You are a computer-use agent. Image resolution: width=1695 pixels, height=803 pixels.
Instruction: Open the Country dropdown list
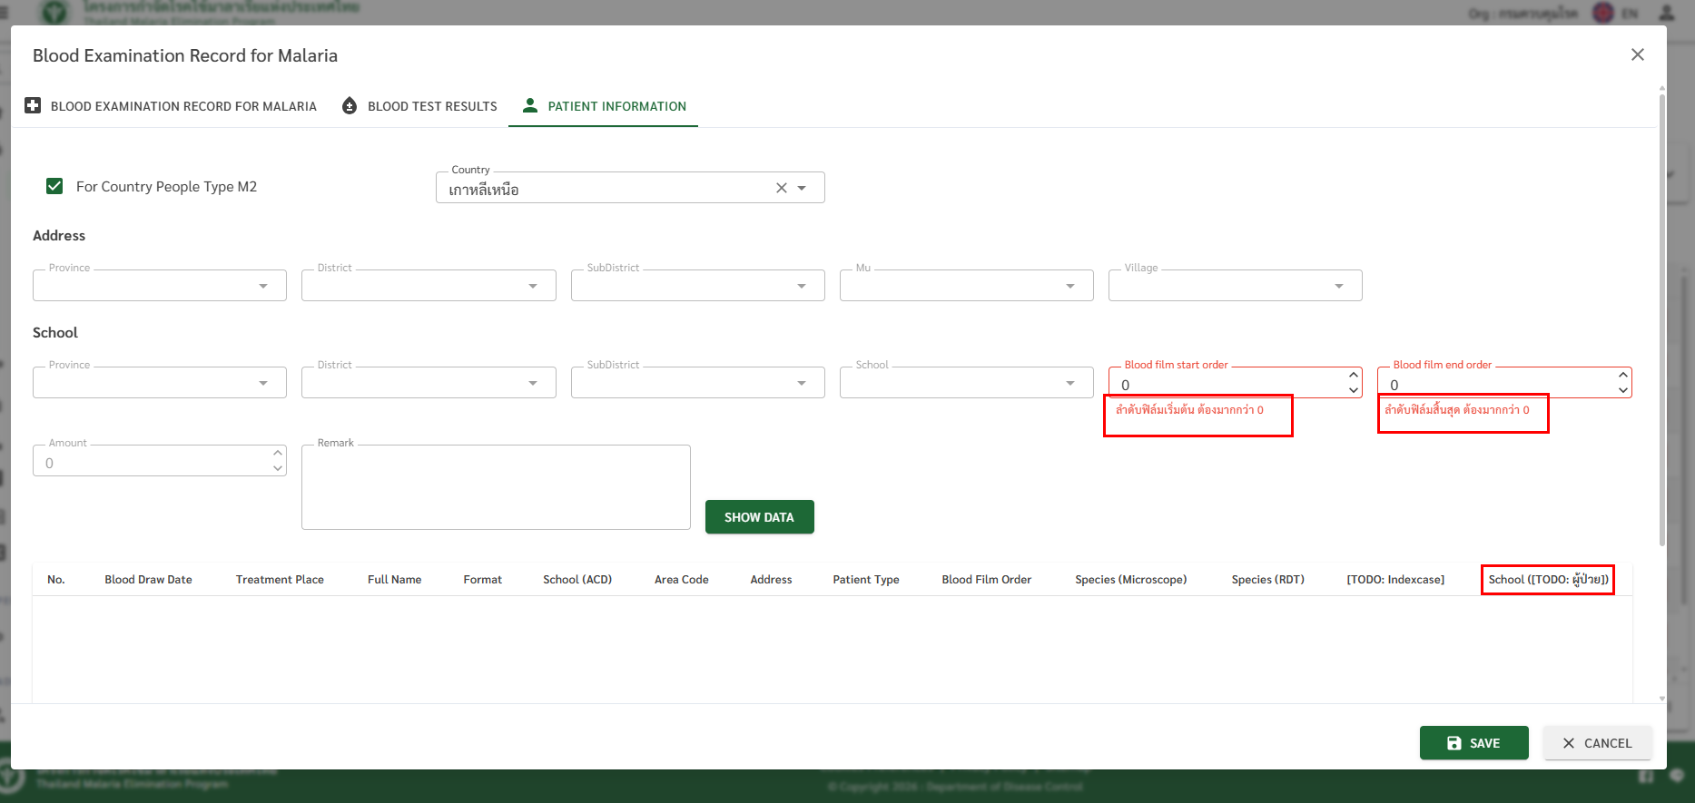(x=802, y=188)
